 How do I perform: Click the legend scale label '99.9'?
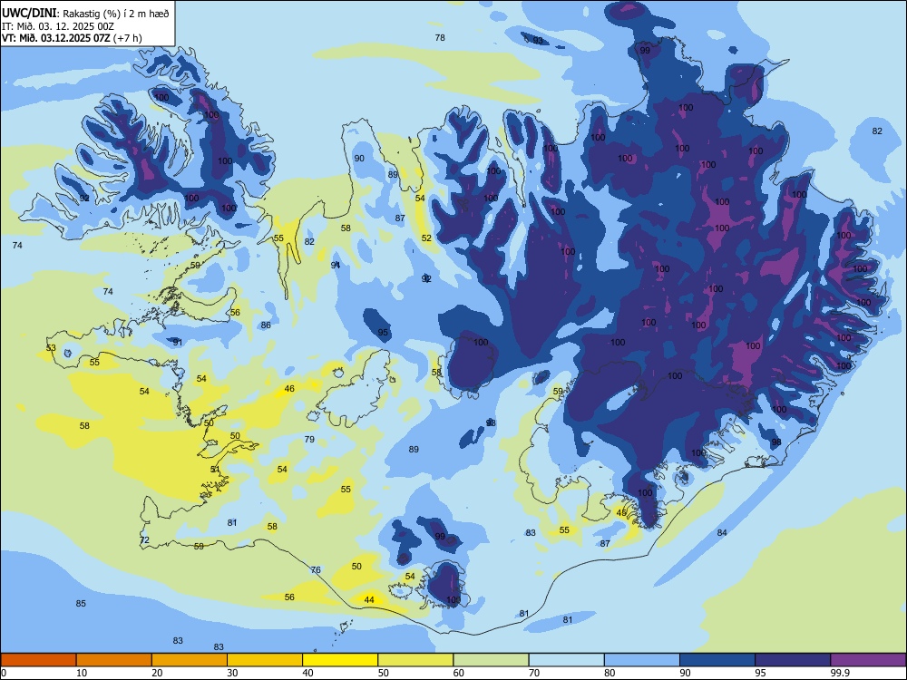(x=839, y=673)
